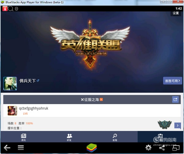The width and height of the screenshot is (184, 154).
Task: Click the phone icon in status bar
Action: point(16,9)
